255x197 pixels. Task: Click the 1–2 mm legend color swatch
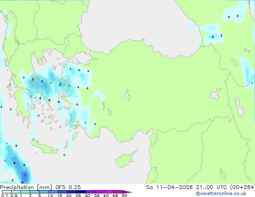(x=25, y=192)
